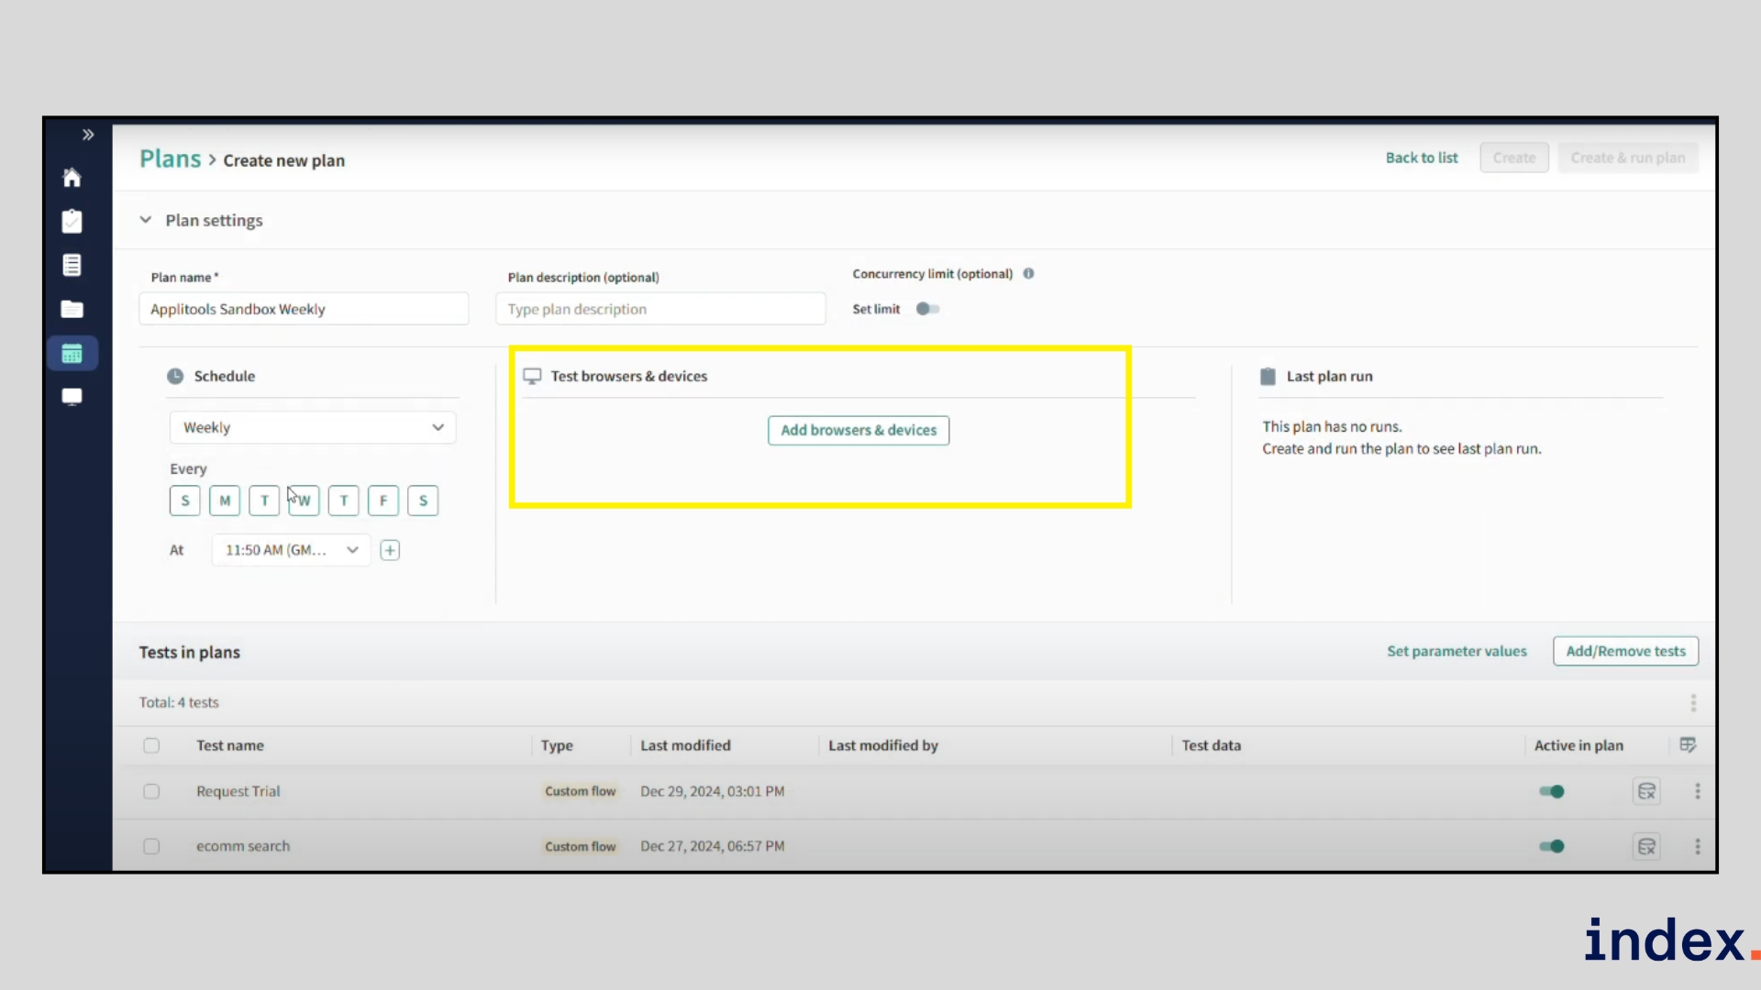Click the plus icon to add time

click(x=390, y=550)
